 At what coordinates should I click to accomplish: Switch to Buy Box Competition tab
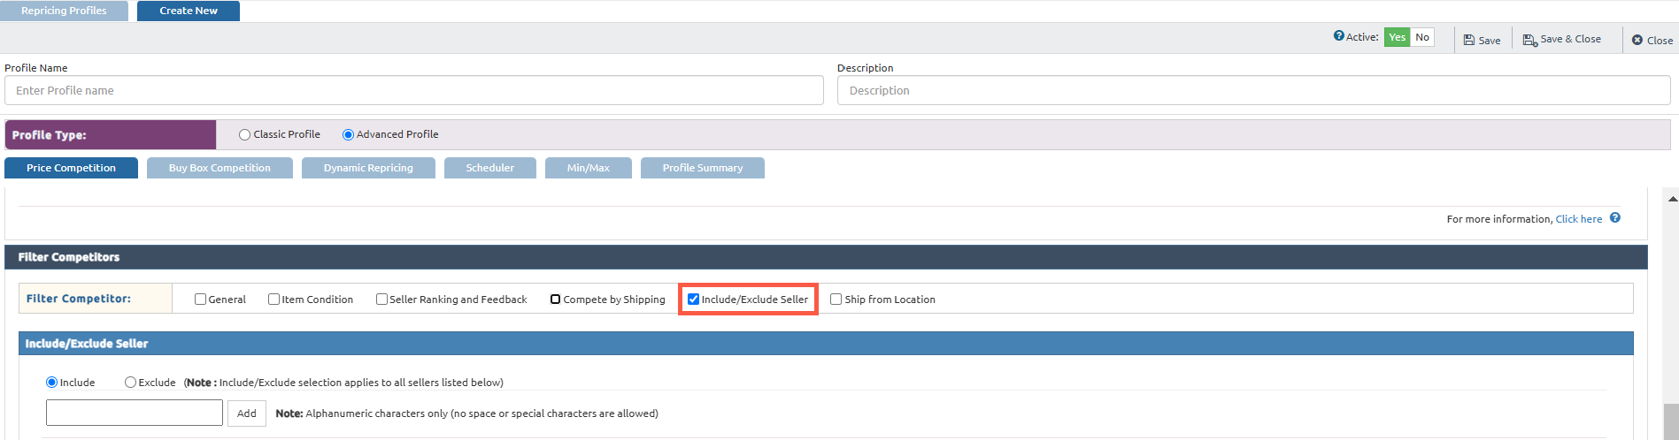point(220,168)
